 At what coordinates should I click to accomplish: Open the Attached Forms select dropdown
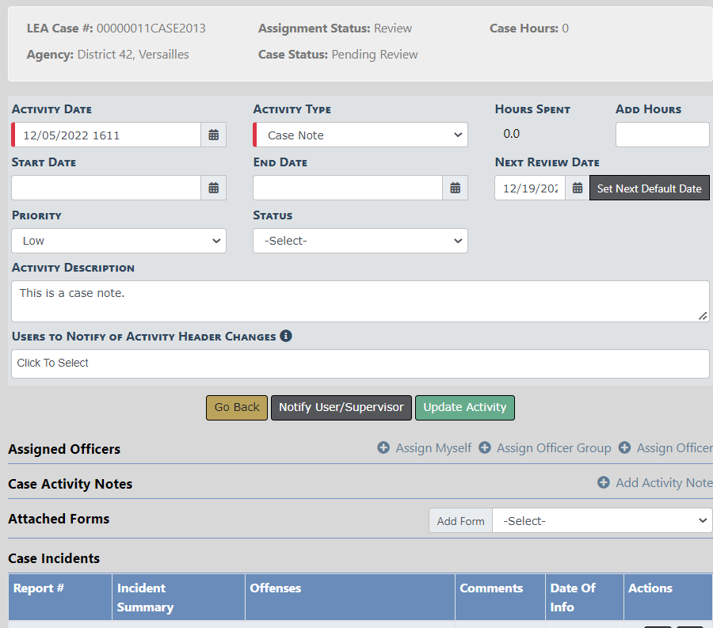[602, 521]
